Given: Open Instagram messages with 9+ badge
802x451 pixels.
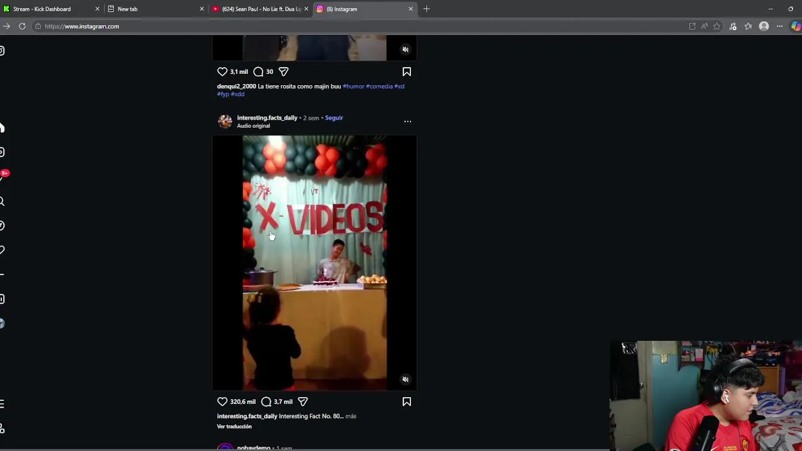Looking at the screenshot, I should (3, 177).
